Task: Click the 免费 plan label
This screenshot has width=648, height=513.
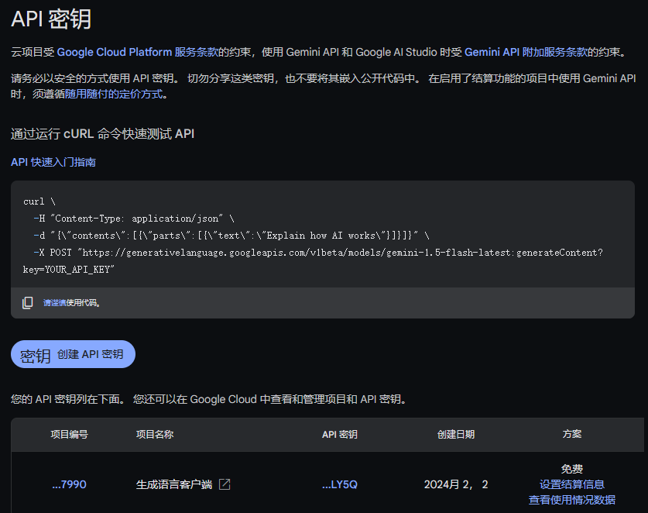Action: click(572, 469)
